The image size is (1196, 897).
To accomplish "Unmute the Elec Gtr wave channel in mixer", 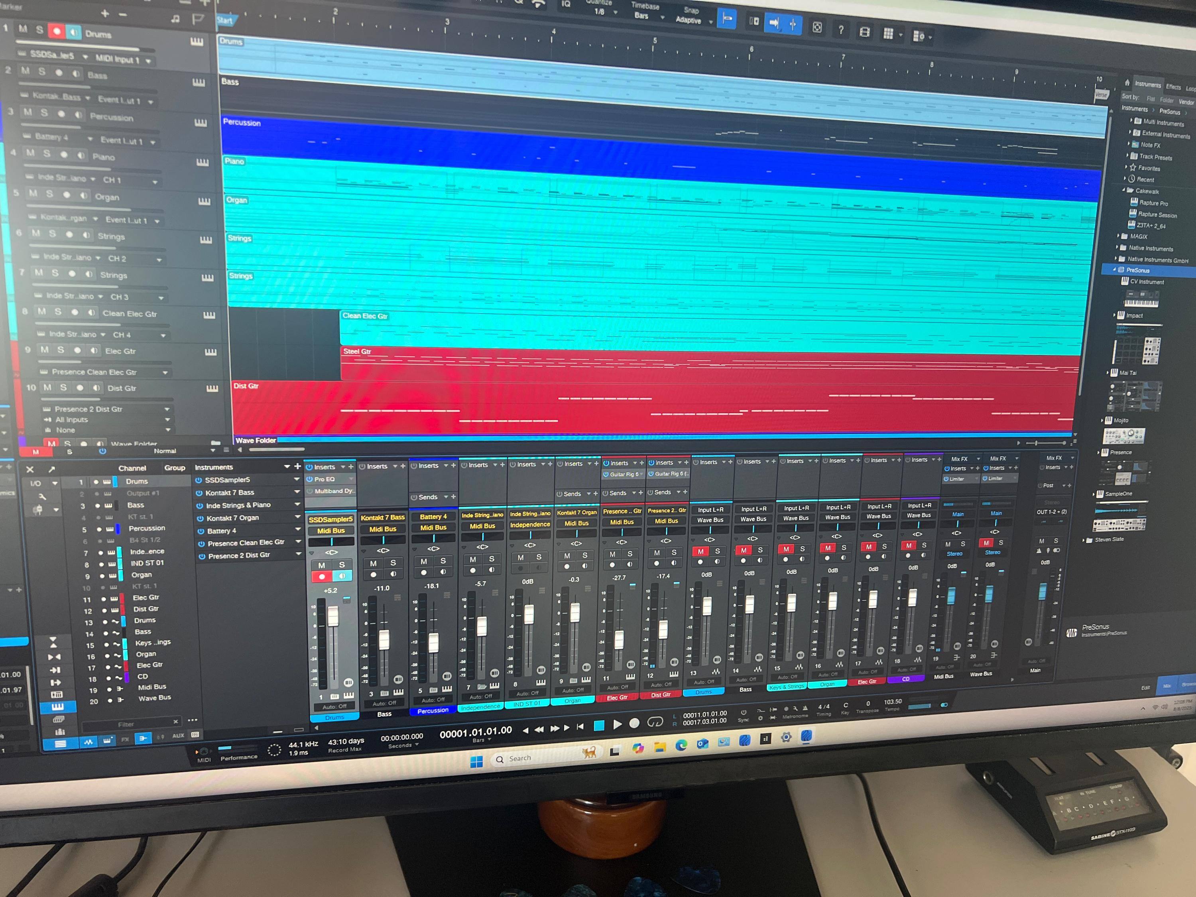I will pyautogui.click(x=868, y=547).
